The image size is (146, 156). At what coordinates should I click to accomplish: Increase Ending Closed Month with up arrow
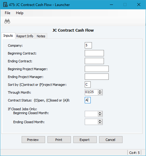tap(100, 120)
